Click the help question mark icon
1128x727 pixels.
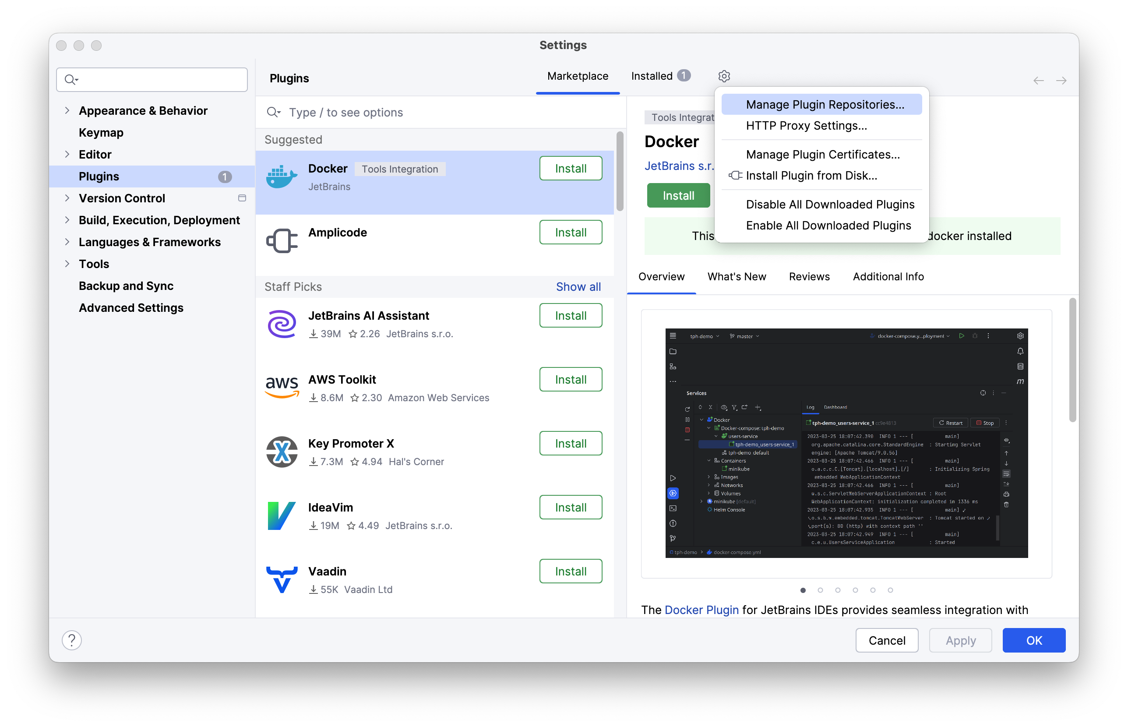(x=72, y=640)
